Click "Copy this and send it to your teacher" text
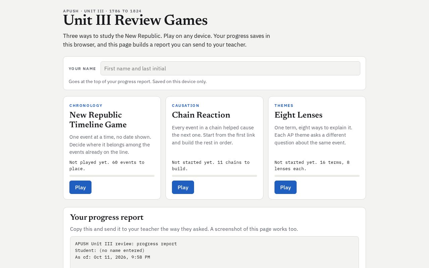The image size is (429, 268). pos(184,229)
